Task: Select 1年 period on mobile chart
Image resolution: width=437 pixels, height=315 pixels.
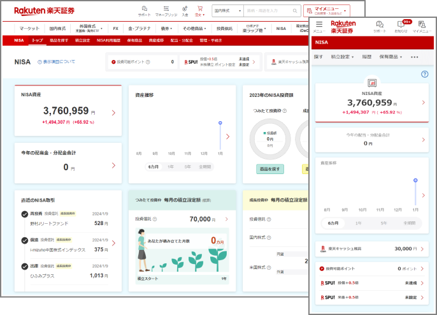Action: (359, 223)
